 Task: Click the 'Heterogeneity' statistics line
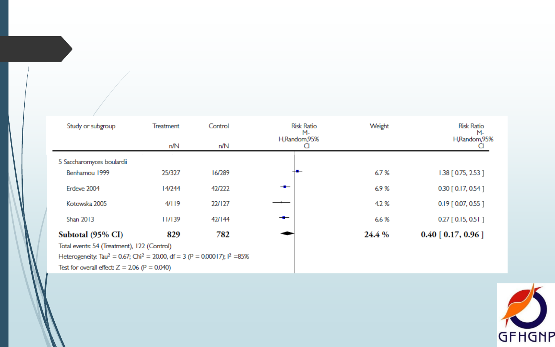[154, 256]
